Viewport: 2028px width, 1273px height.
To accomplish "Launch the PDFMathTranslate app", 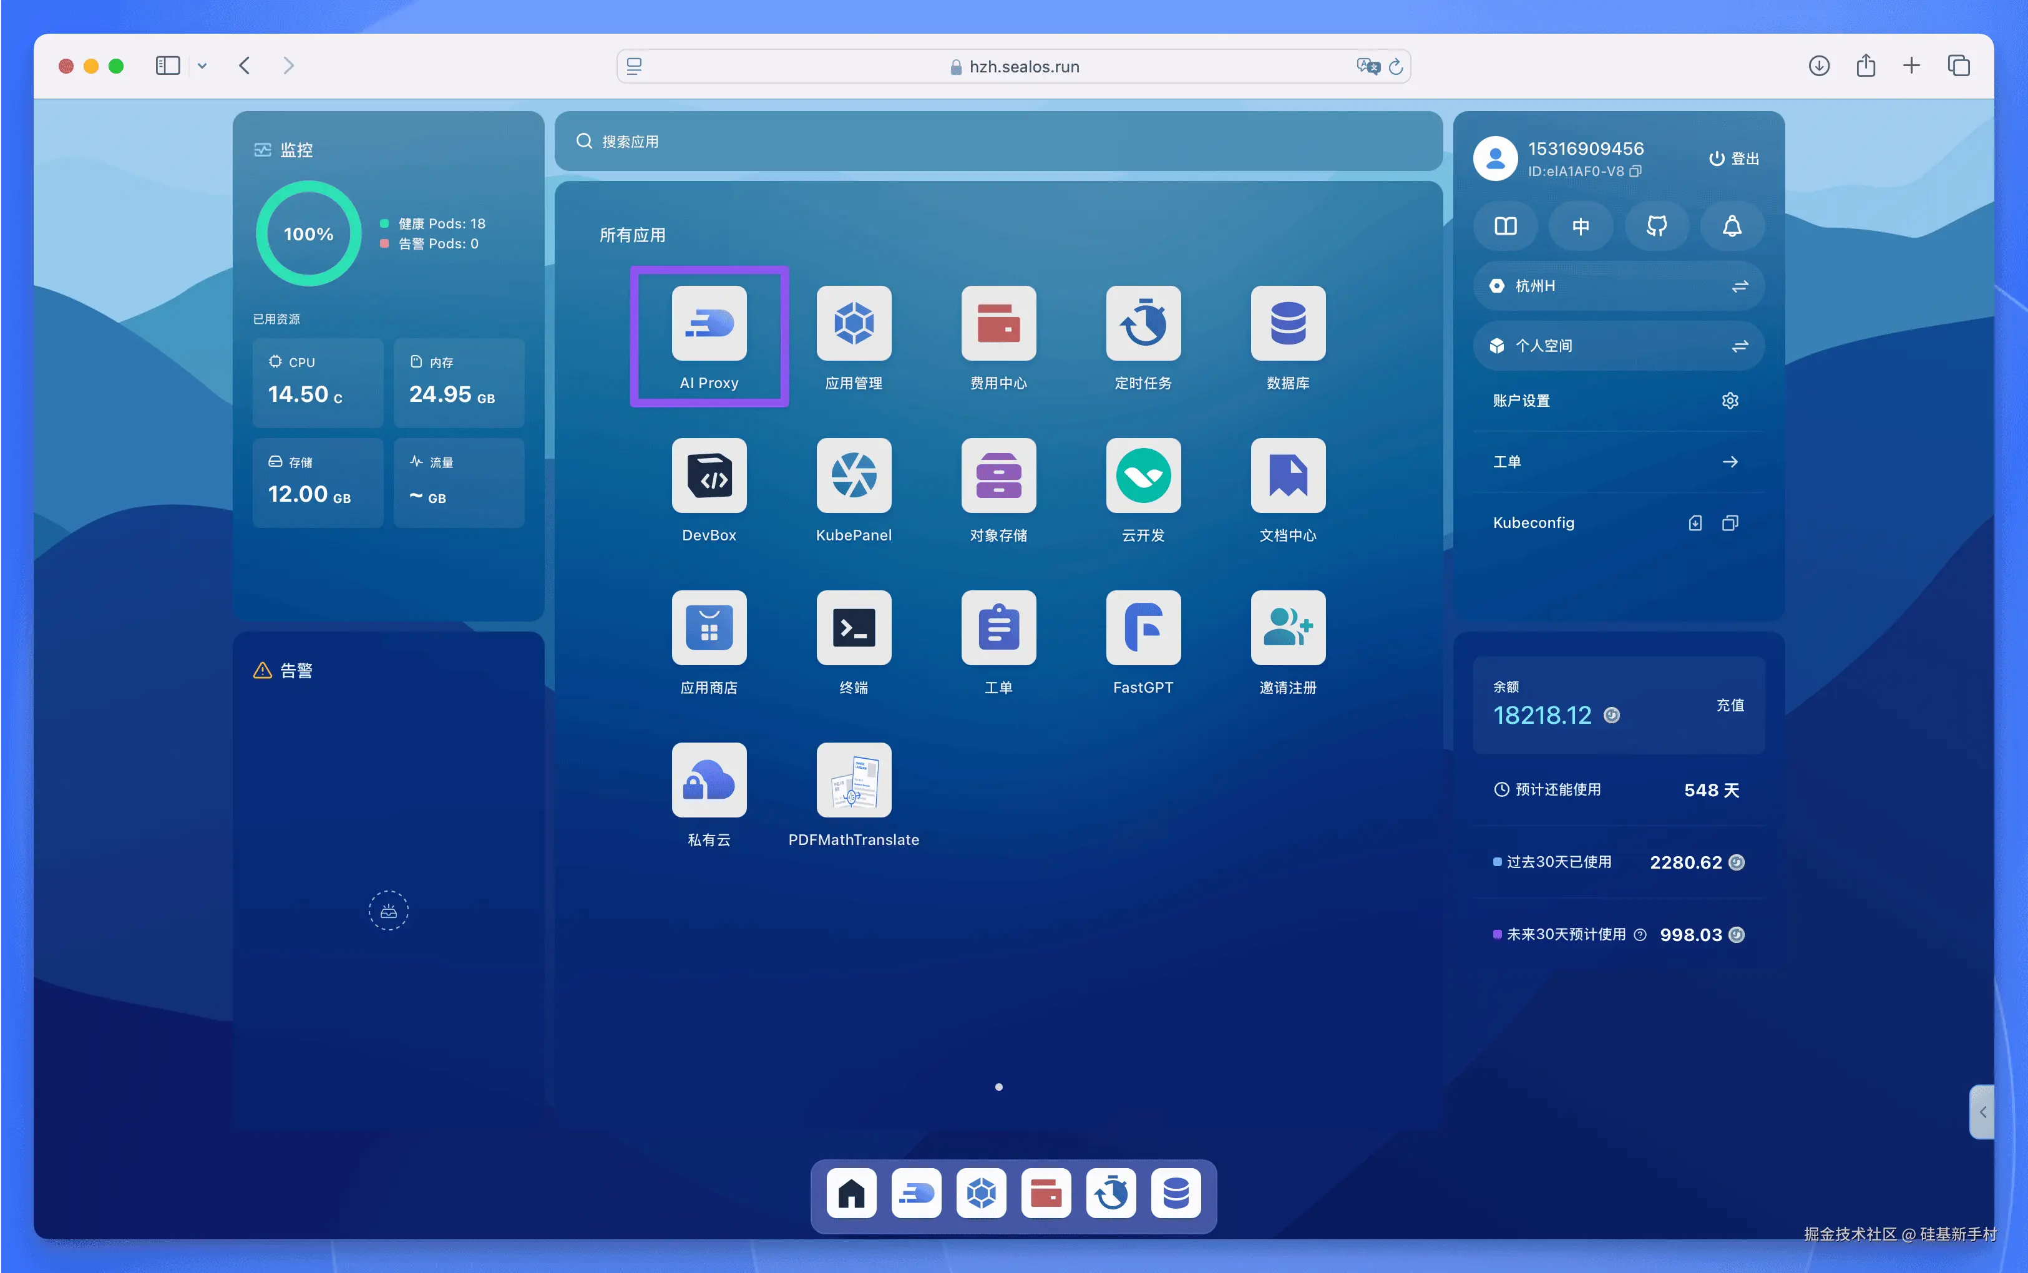I will tap(853, 781).
